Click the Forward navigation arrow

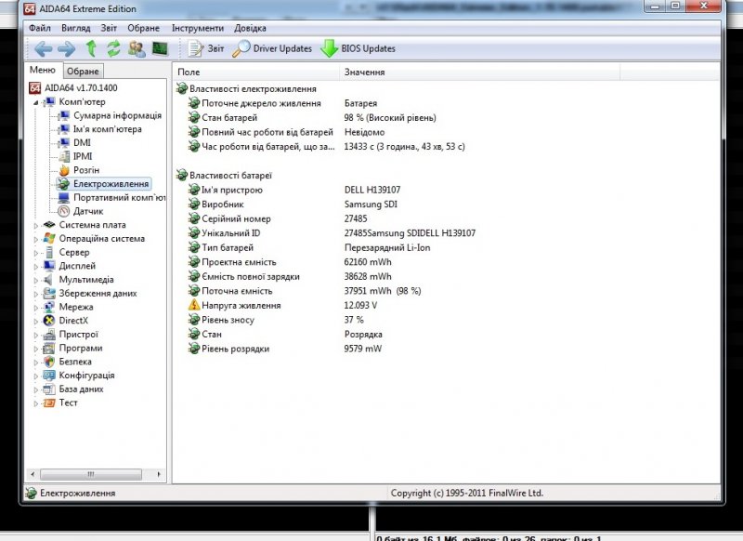66,48
